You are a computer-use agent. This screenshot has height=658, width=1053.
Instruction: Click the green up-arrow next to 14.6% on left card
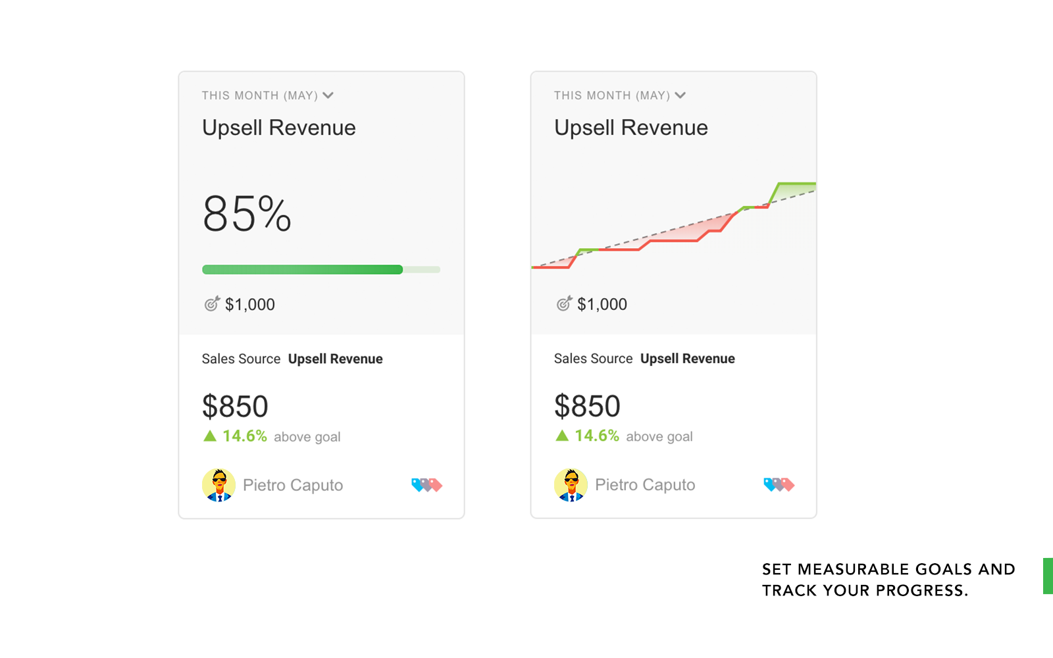click(x=209, y=436)
